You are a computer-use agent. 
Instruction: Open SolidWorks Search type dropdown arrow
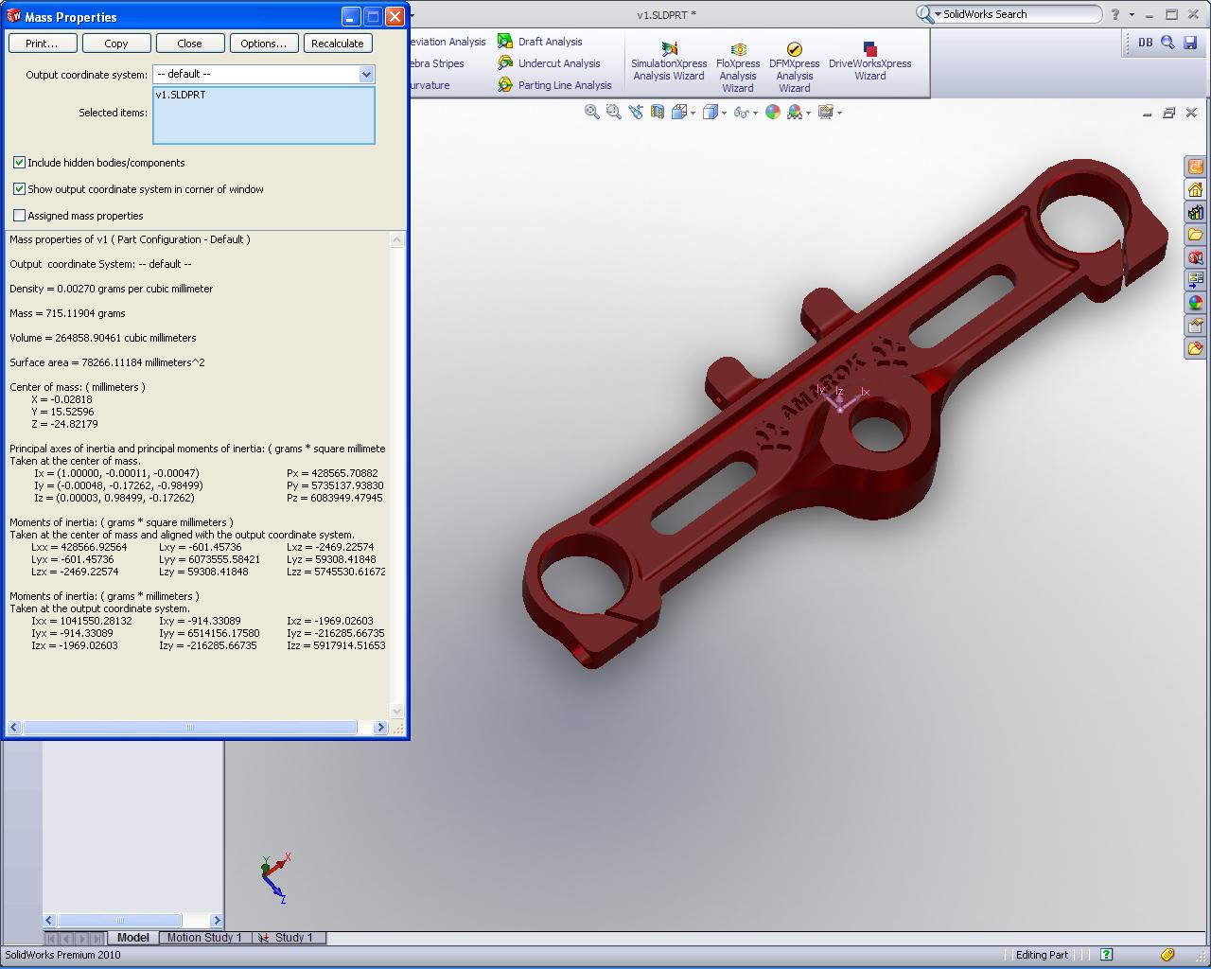point(938,14)
